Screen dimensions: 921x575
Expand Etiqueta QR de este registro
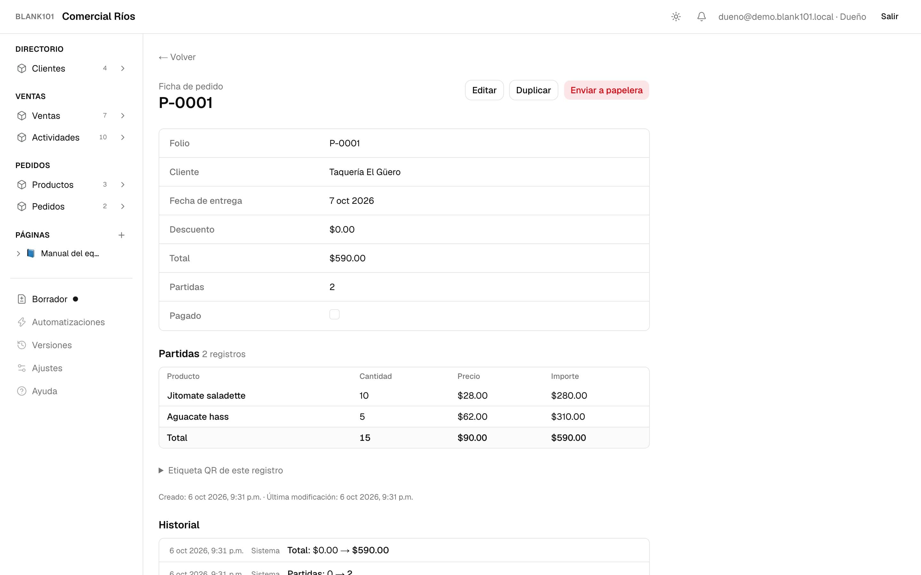point(221,471)
